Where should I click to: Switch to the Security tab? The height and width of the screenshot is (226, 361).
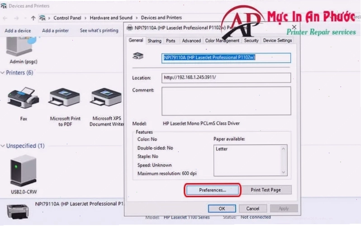(251, 41)
